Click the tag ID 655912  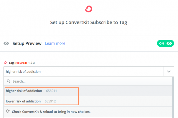point(50,101)
